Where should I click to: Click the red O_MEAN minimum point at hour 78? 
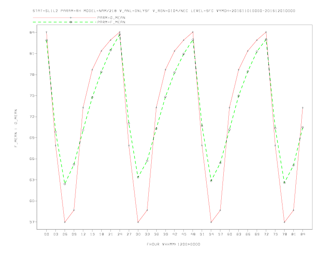tap(284, 222)
